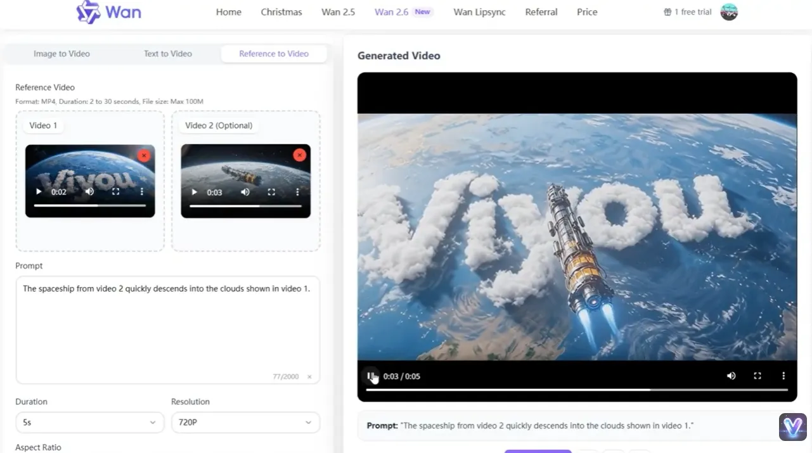Viewport: 812px width, 453px height.
Task: Switch to Image to Video tab
Action: point(61,54)
